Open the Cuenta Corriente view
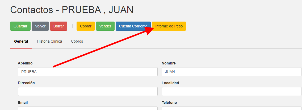302x110 pixels. (133, 26)
